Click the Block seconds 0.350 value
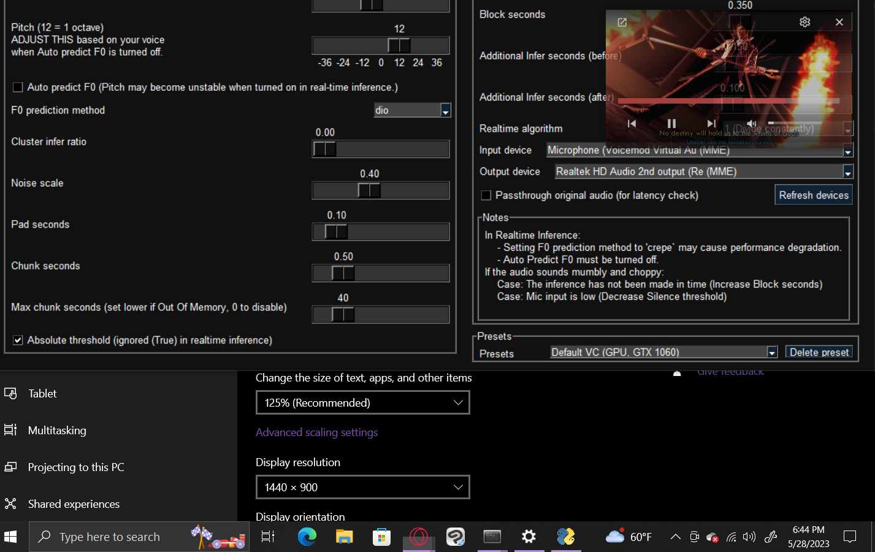Screen dimensions: 875x552 pyautogui.click(x=740, y=5)
